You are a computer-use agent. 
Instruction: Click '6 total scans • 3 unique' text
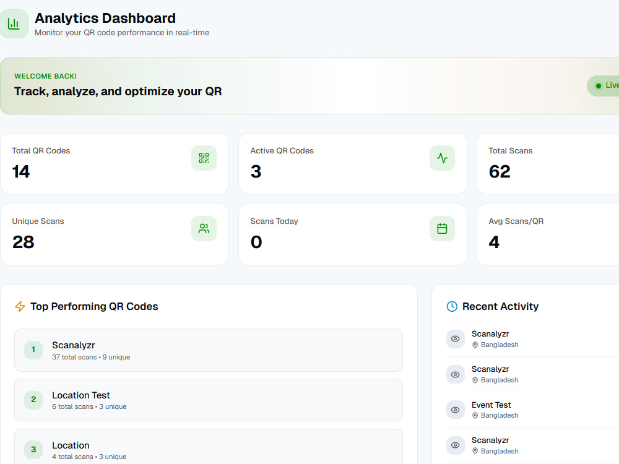click(89, 407)
